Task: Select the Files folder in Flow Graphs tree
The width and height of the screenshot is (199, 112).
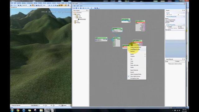Action: tap(77, 21)
